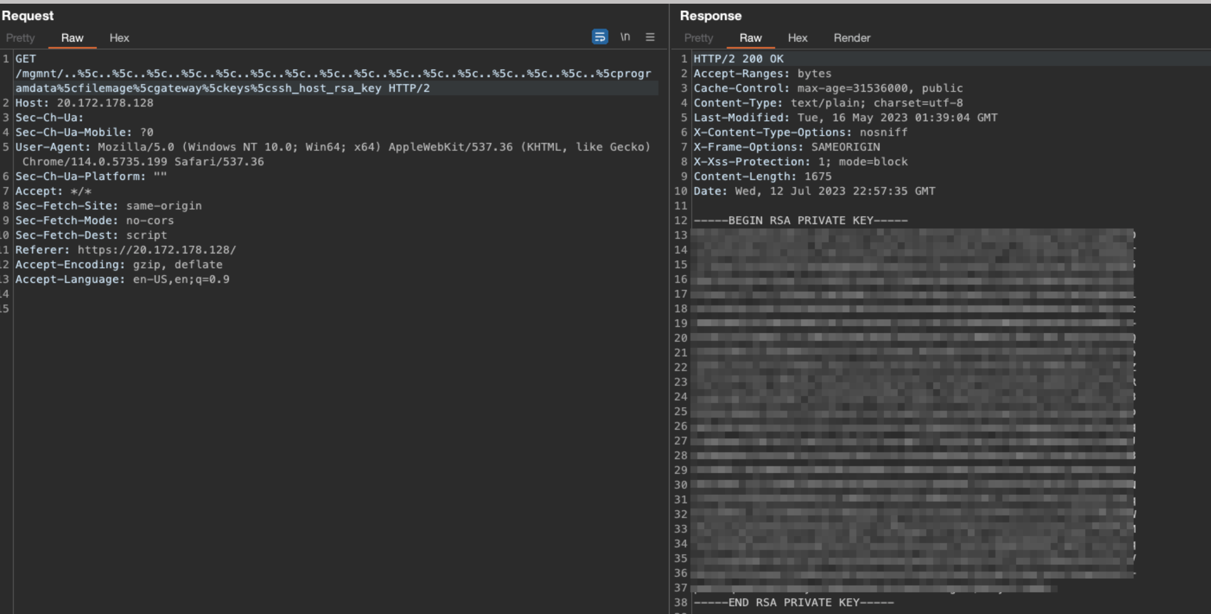This screenshot has height=614, width=1211.
Task: Click the Sec-Fetch-Site: same-origin header
Action: click(x=109, y=206)
